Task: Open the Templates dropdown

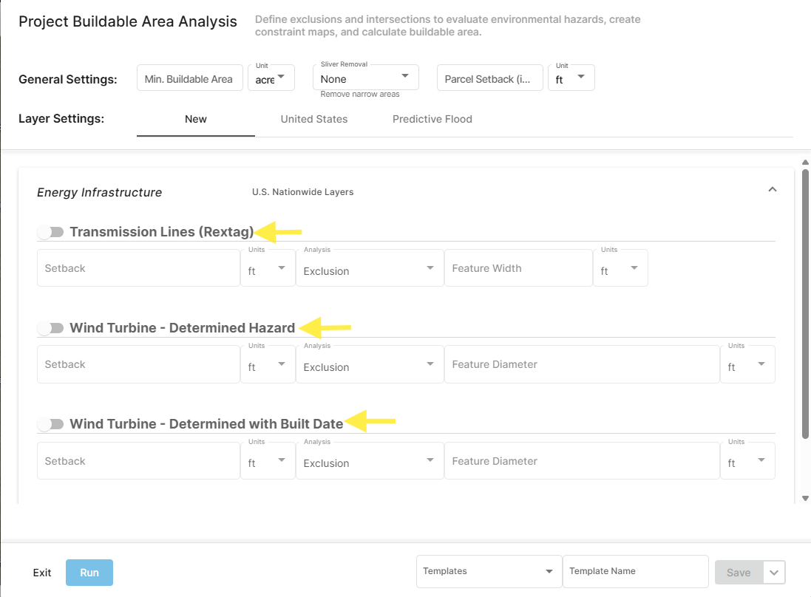Action: coord(549,570)
